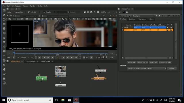Open the Transform nodes move icon
184x103 pixels.
[x=4, y=47]
